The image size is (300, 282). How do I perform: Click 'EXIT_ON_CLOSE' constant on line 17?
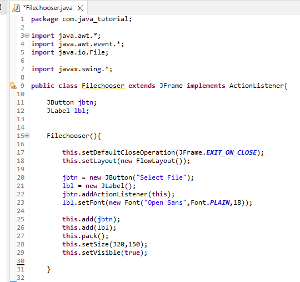click(231, 152)
